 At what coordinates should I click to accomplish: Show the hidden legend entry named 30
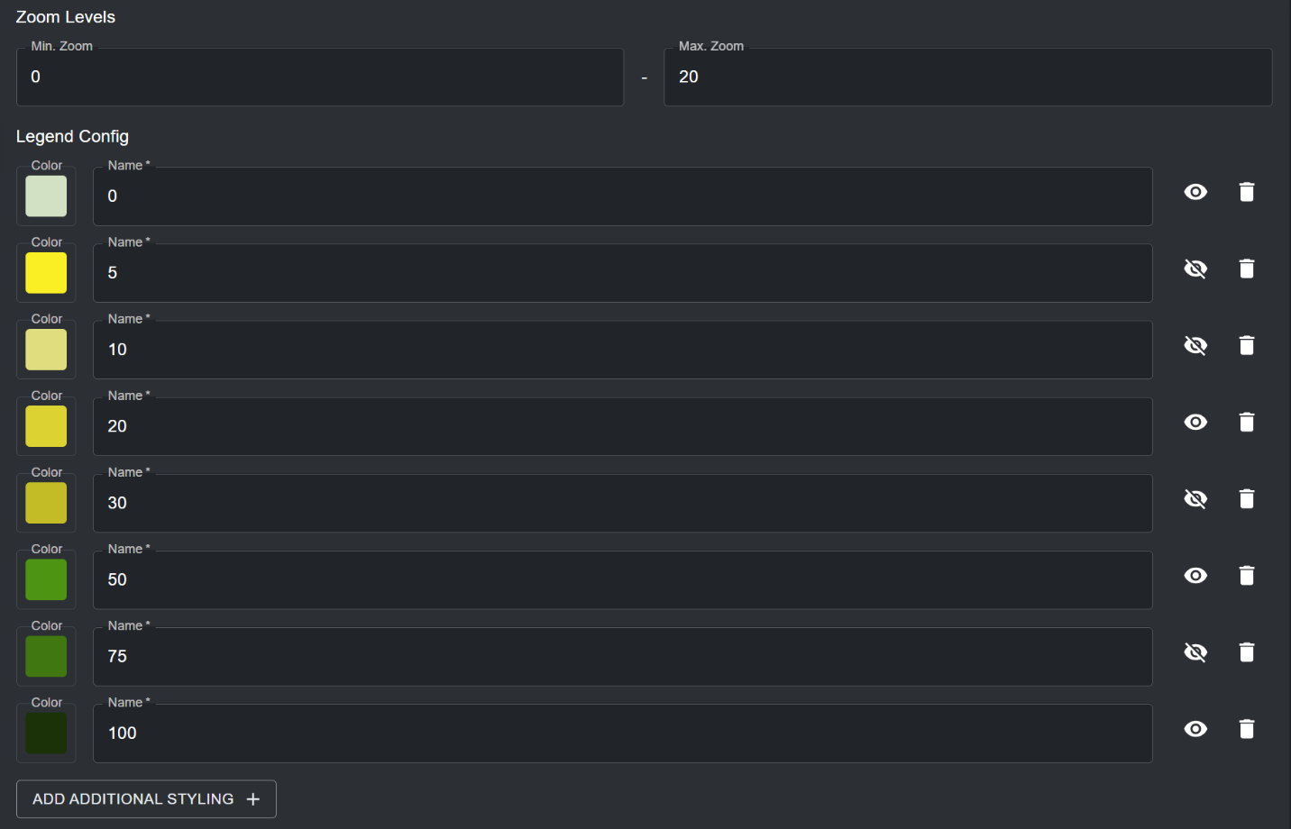pyautogui.click(x=1195, y=499)
